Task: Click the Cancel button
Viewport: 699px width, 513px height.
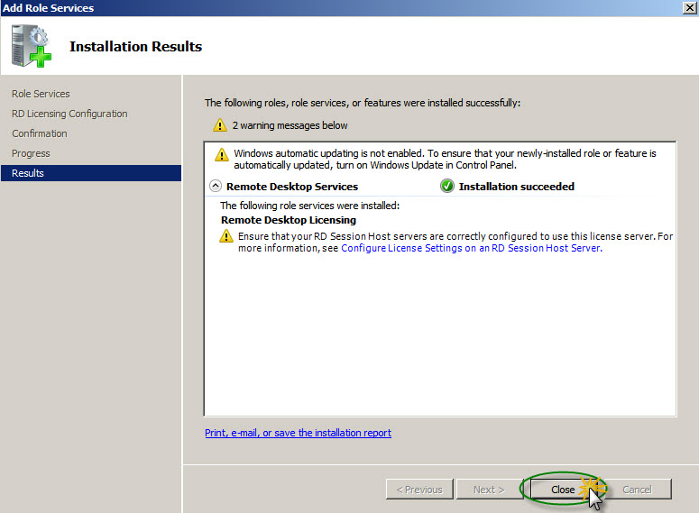Action: [x=637, y=490]
